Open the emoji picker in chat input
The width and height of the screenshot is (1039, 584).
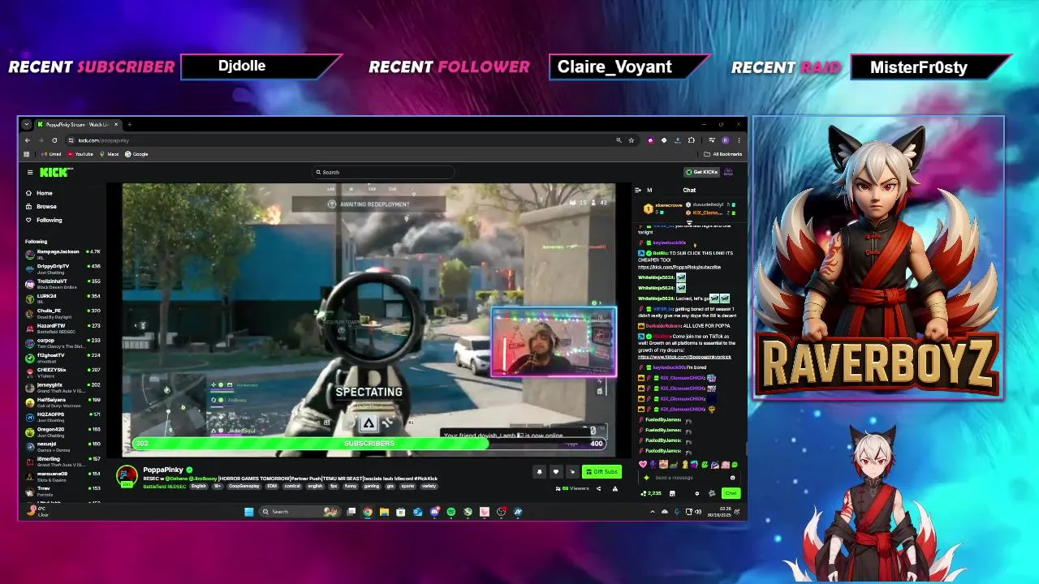pos(732,478)
